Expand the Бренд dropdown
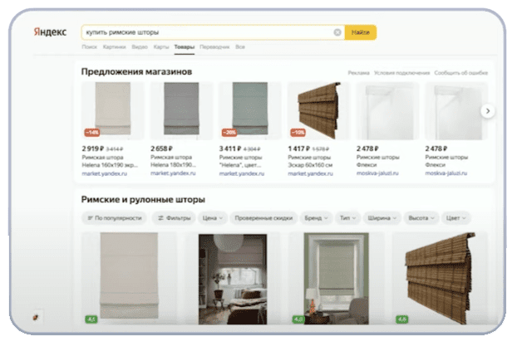This screenshot has width=522, height=346. [x=316, y=218]
